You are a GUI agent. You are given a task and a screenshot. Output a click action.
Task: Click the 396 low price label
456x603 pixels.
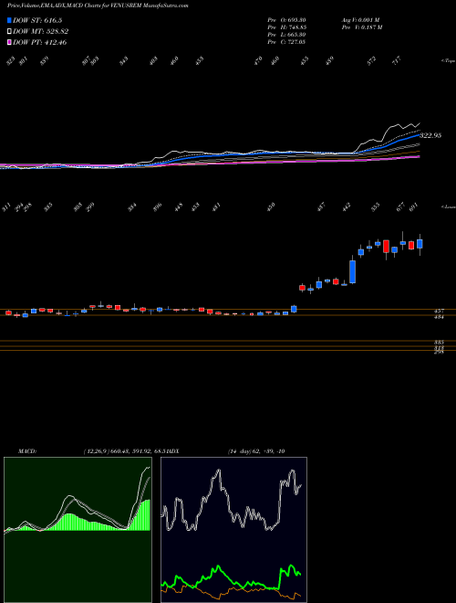[x=158, y=207]
